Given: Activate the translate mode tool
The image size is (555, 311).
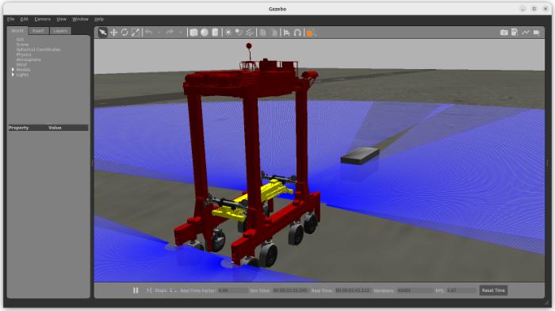Looking at the screenshot, I should pos(113,33).
